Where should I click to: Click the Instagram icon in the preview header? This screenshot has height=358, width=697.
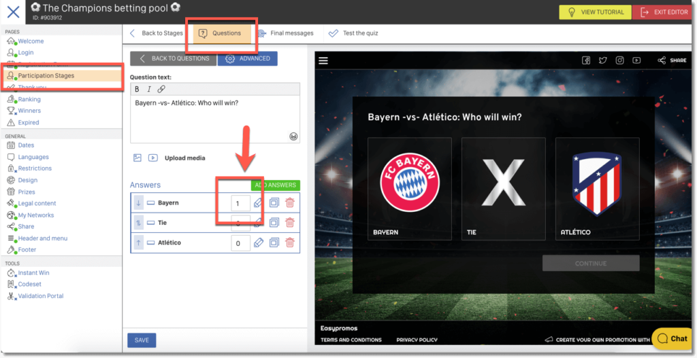619,60
